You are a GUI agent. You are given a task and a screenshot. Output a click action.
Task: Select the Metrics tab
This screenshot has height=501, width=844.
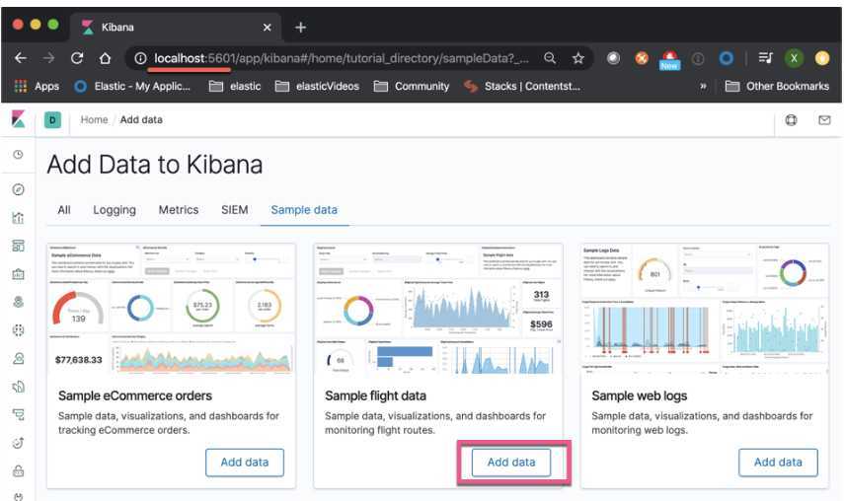(179, 210)
